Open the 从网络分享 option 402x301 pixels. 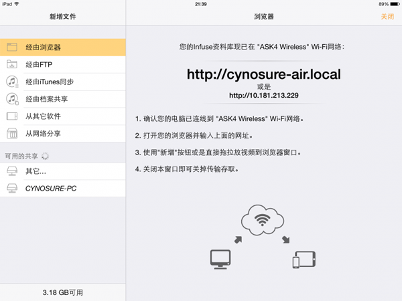coord(63,133)
